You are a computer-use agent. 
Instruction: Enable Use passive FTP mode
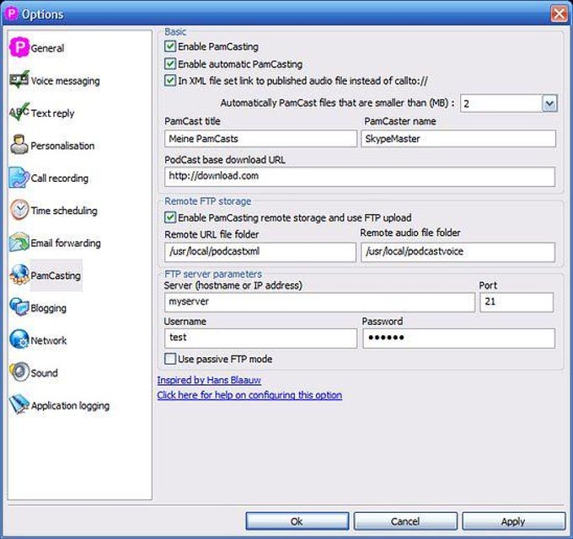[x=170, y=359]
